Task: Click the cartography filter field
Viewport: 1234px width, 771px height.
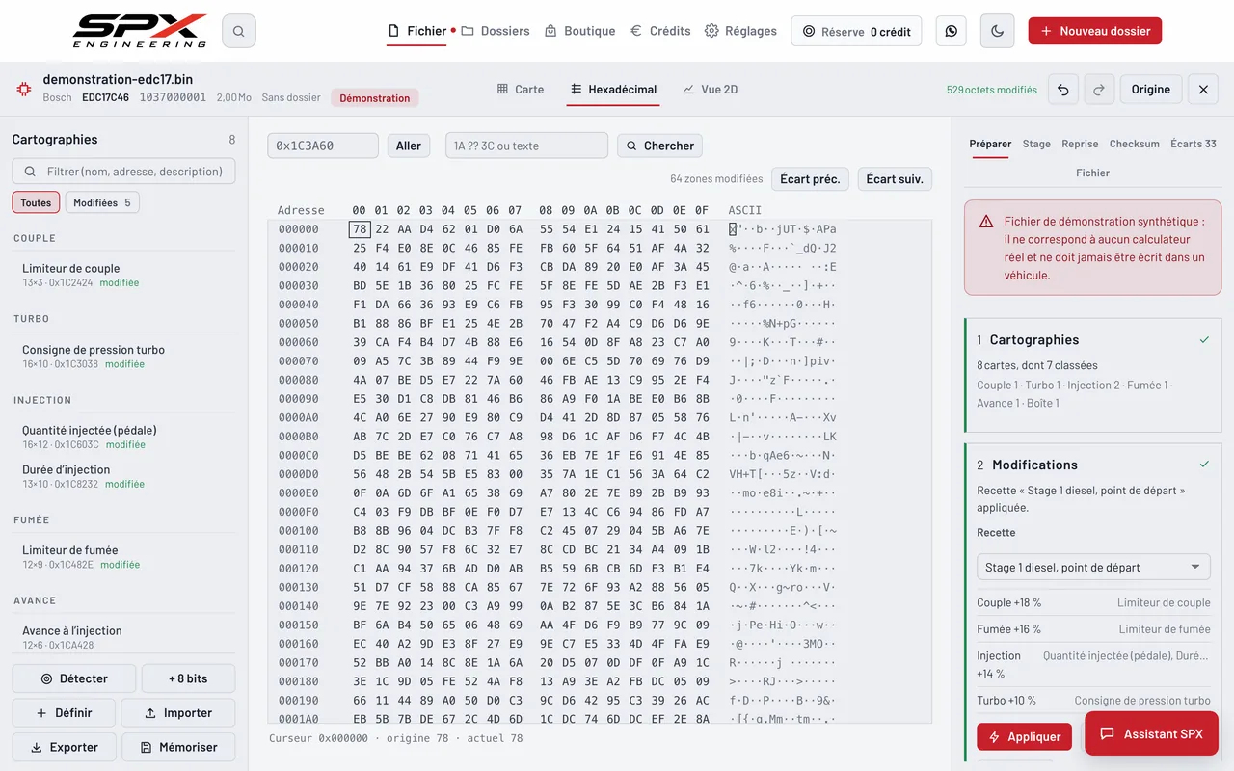Action: point(123,172)
